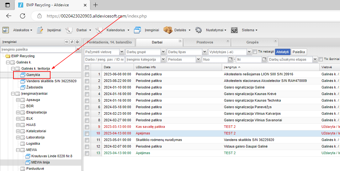Check the select-all header checkbox
The width and height of the screenshot is (340, 171).
87,67
